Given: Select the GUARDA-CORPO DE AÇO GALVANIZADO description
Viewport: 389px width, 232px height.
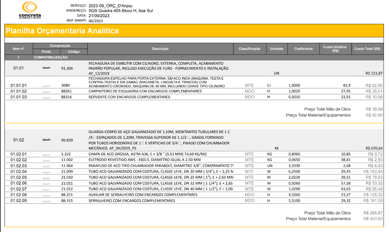Looking at the screenshot, I should 159,140.
